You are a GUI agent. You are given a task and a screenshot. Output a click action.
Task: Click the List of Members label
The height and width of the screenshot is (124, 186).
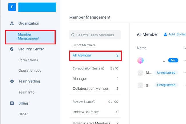click(x=84, y=45)
